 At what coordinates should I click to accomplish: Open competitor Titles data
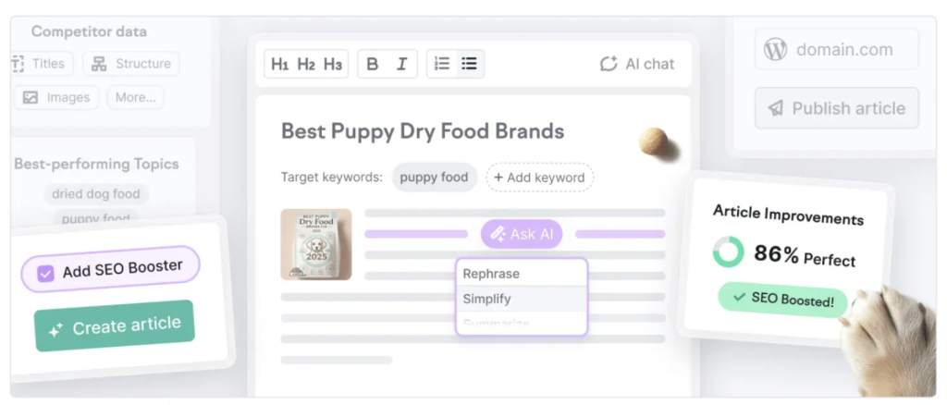click(41, 64)
